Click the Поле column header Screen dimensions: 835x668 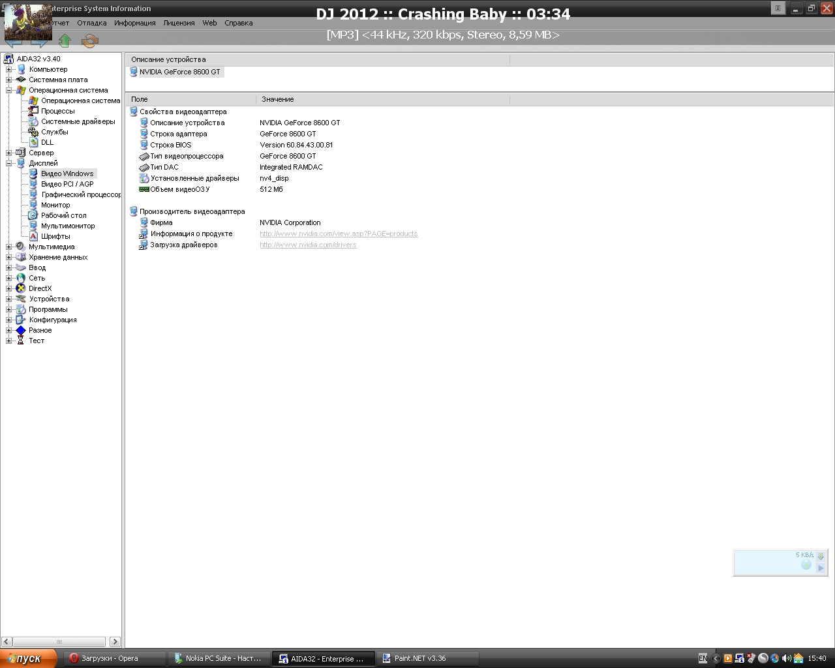click(x=190, y=99)
